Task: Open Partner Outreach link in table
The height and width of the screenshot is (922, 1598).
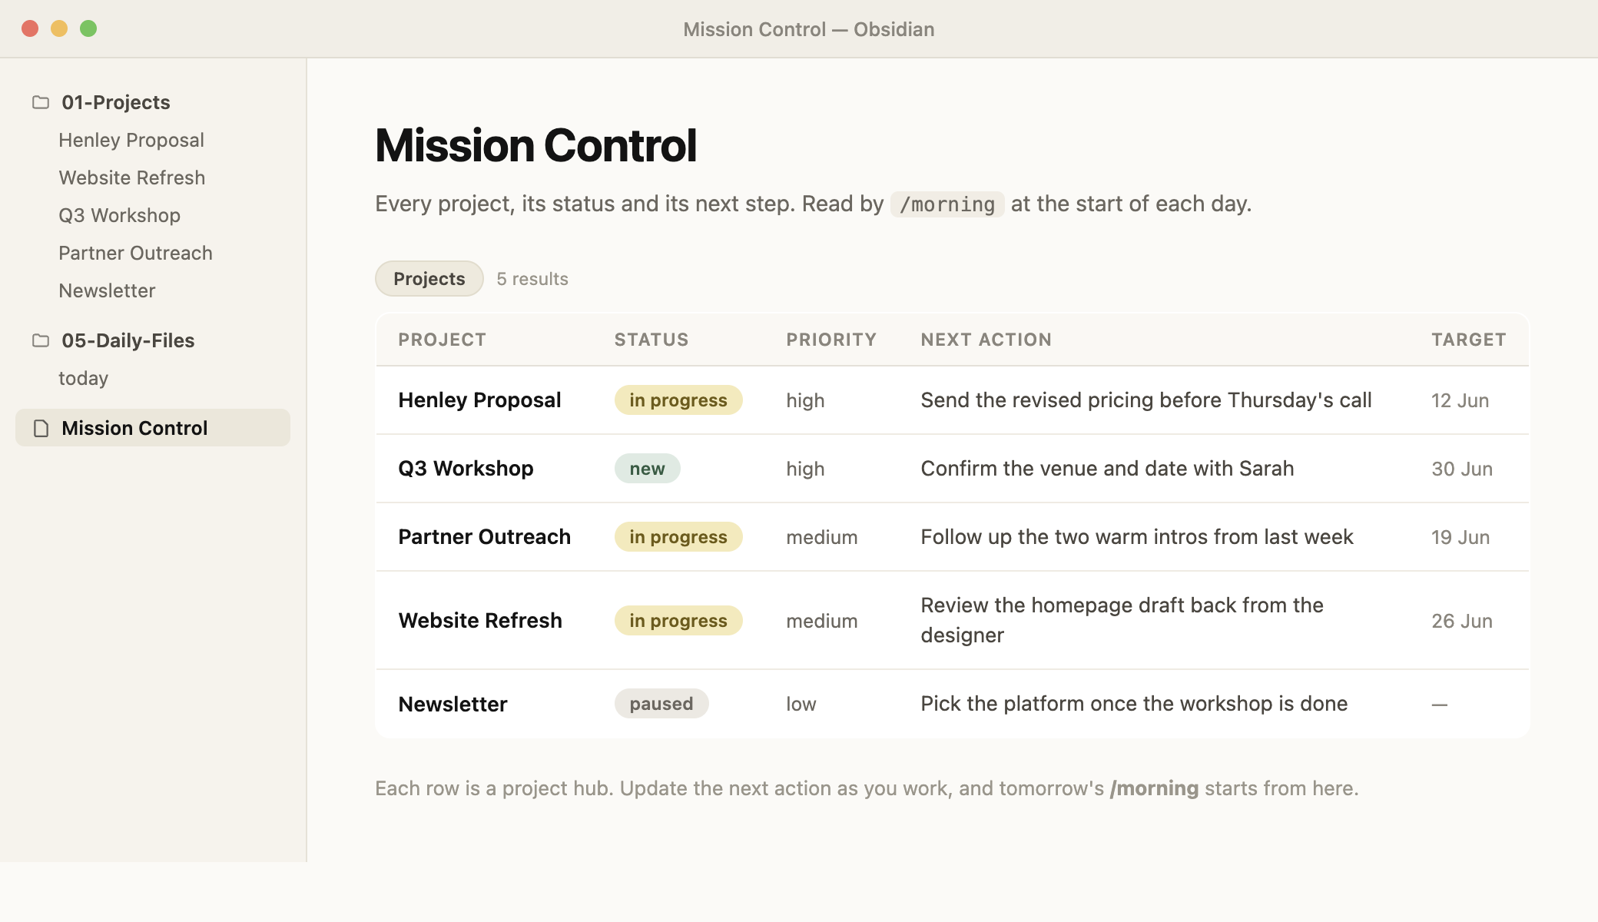Action: [x=484, y=536]
